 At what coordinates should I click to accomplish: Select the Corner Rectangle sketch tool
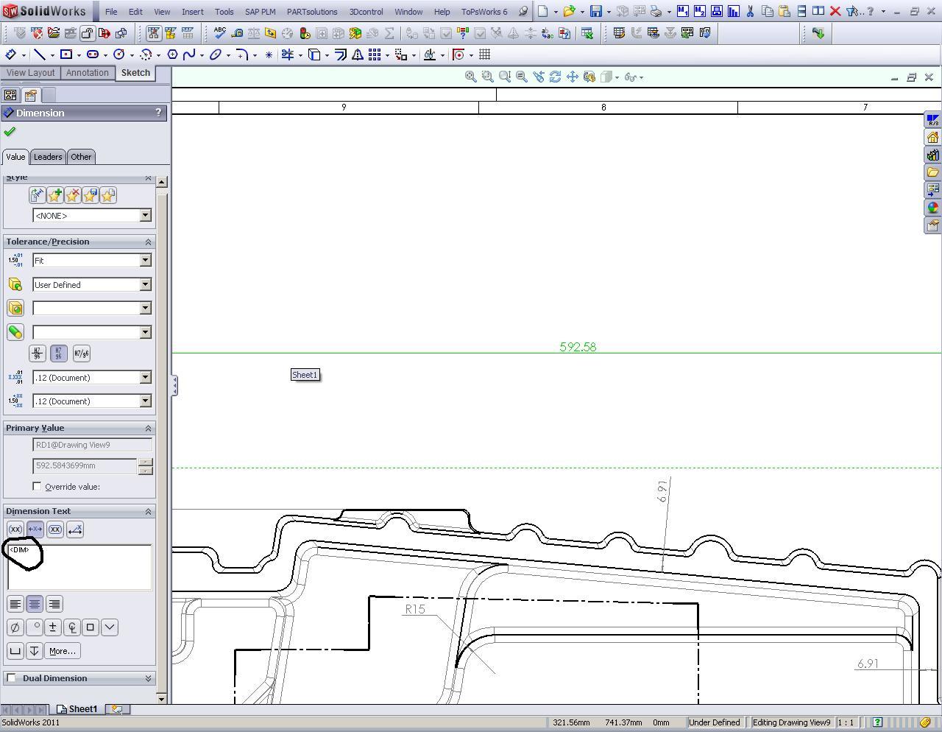[66, 54]
